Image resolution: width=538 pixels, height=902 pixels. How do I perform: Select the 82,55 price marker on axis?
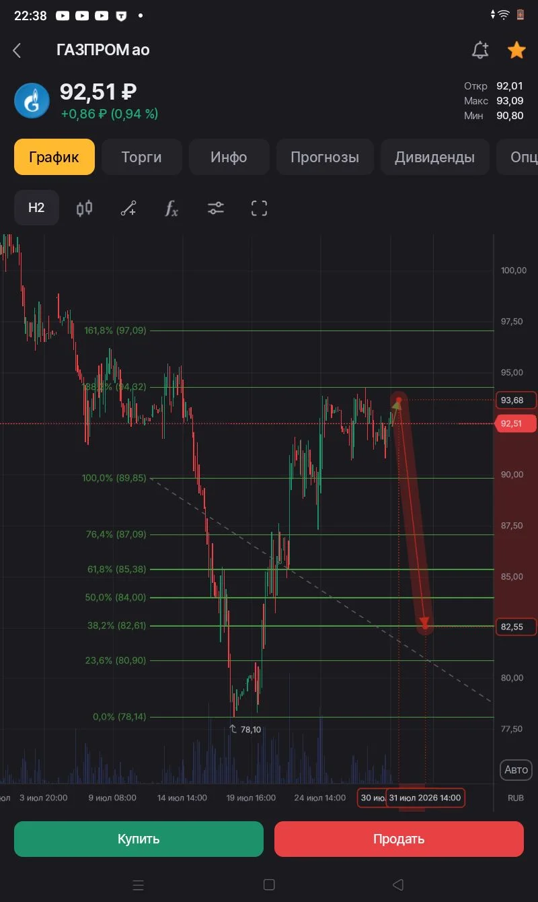pos(516,627)
